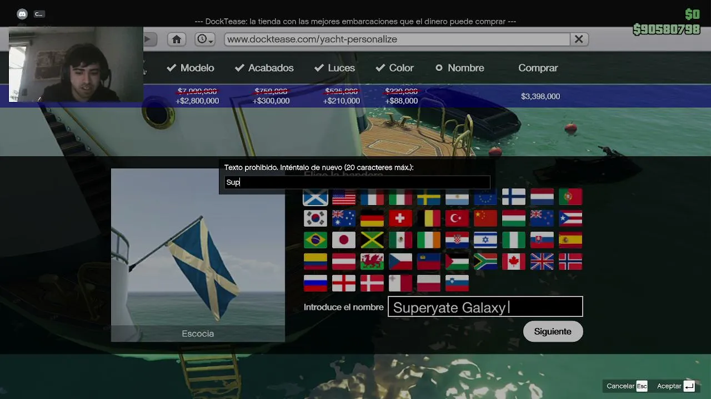
Task: Select the Puerto Rico flag
Action: coord(570,218)
